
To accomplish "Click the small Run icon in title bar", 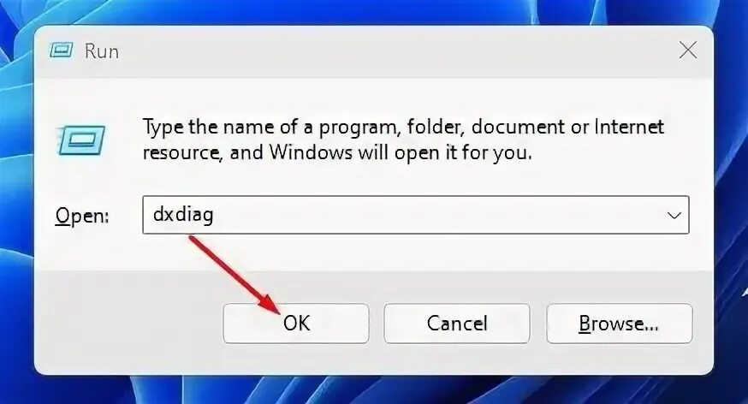I will tap(62, 50).
